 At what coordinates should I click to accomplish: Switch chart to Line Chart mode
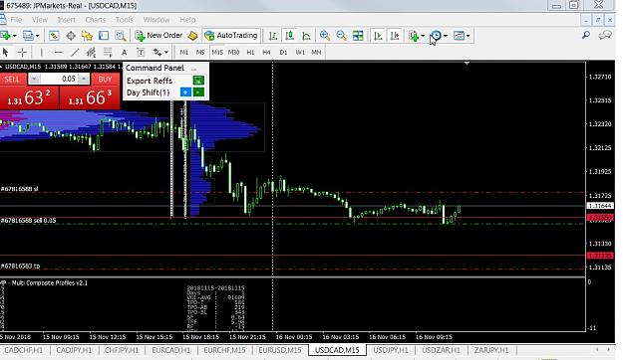coord(306,36)
